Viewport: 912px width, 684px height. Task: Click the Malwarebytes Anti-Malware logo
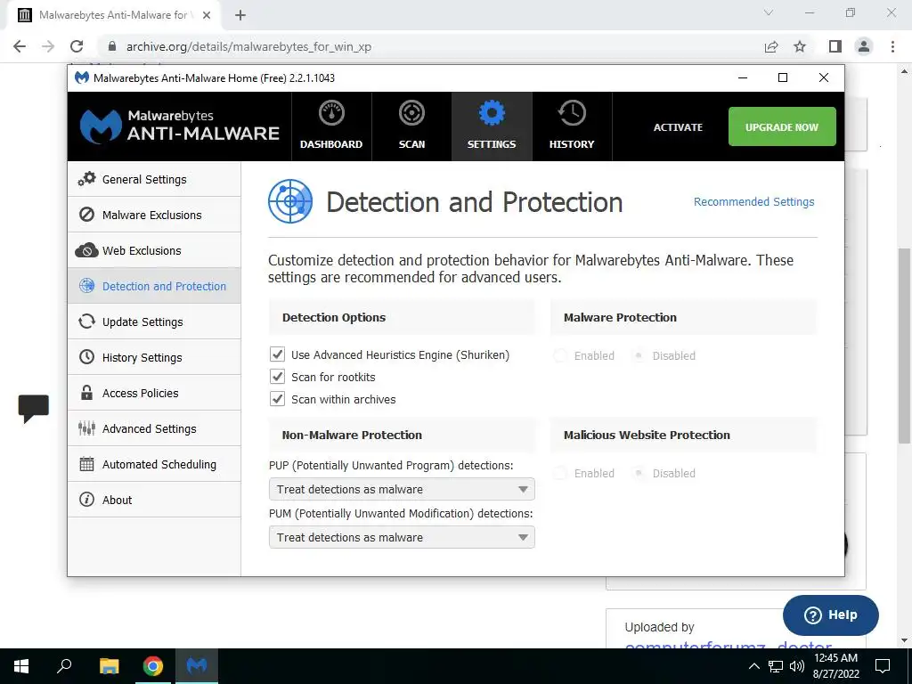180,126
